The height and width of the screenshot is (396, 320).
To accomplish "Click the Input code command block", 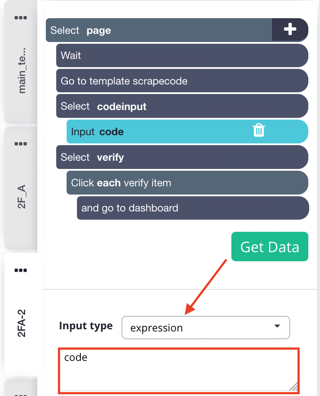I will 173,132.
